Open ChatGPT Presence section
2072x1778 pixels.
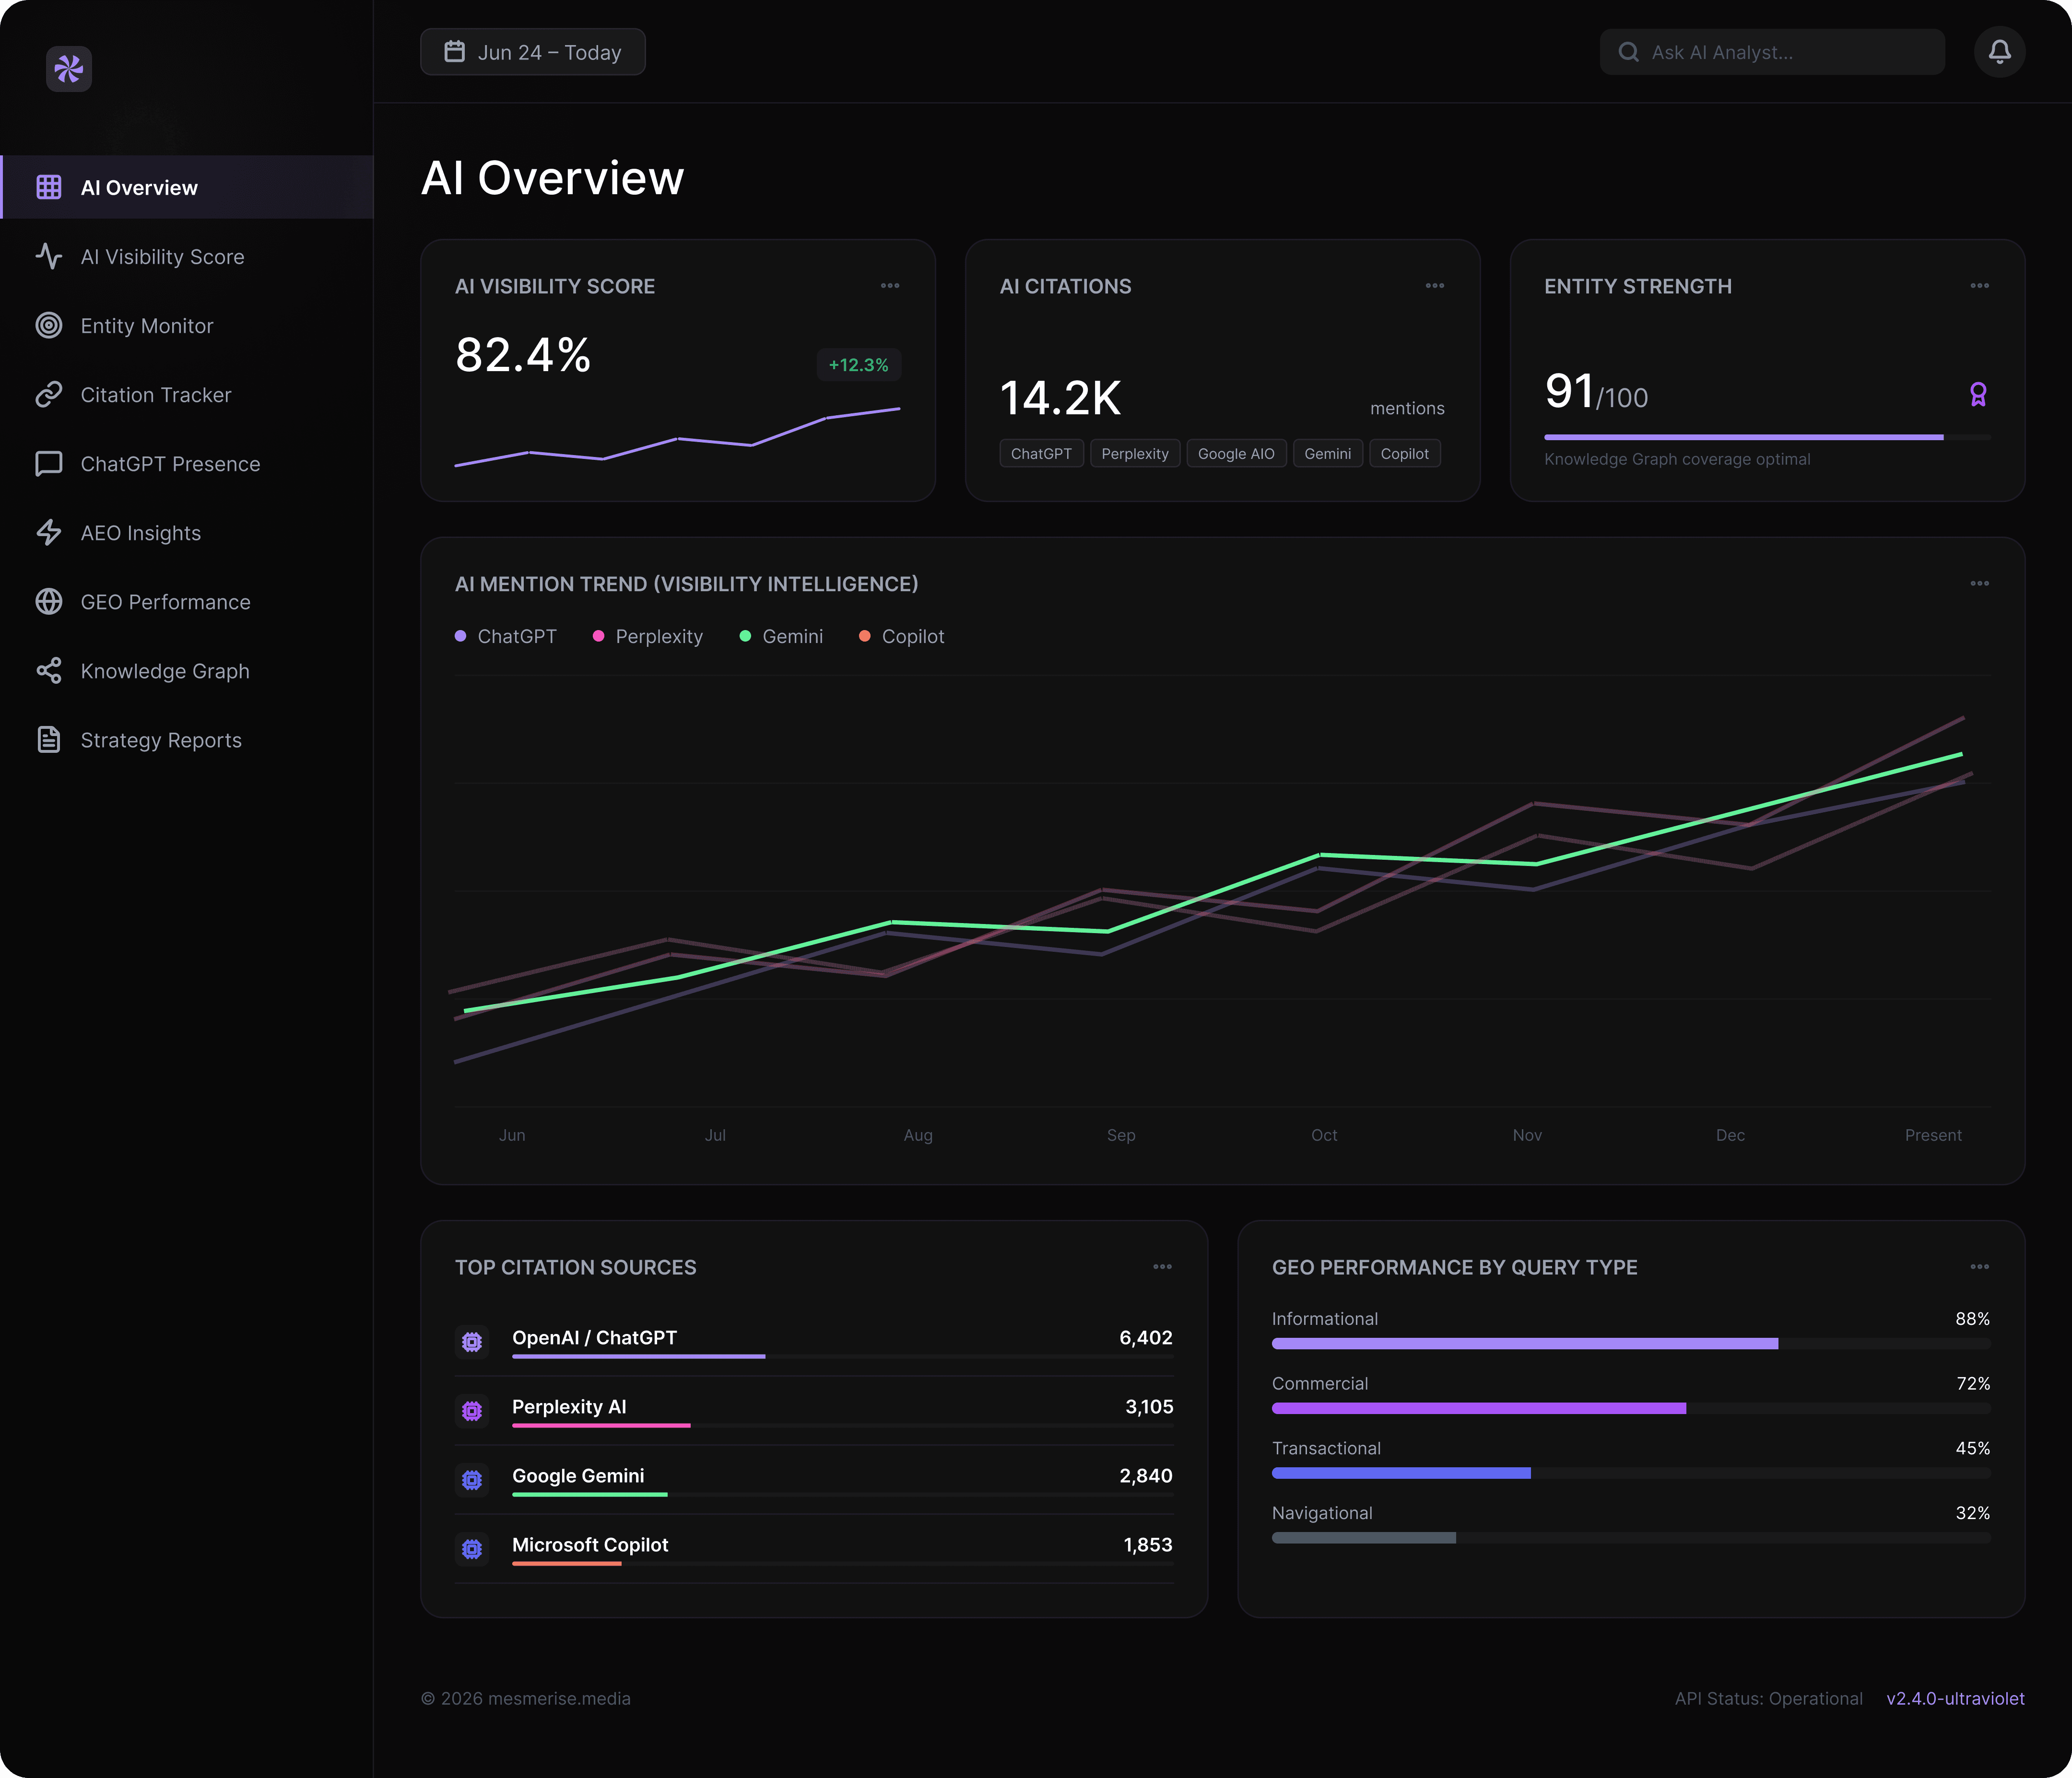click(187, 463)
